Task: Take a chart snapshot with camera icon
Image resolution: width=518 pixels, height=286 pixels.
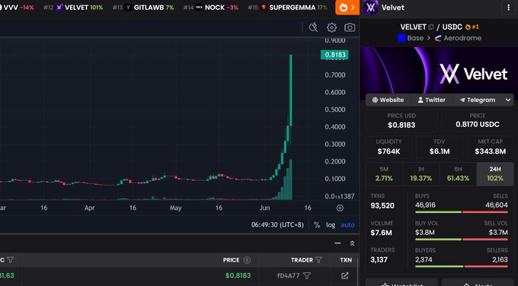Action: tap(350, 27)
